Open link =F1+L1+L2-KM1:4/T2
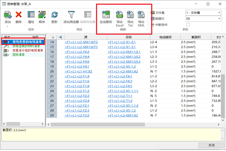This screenshot has width=226, height=151. [x=81, y=42]
